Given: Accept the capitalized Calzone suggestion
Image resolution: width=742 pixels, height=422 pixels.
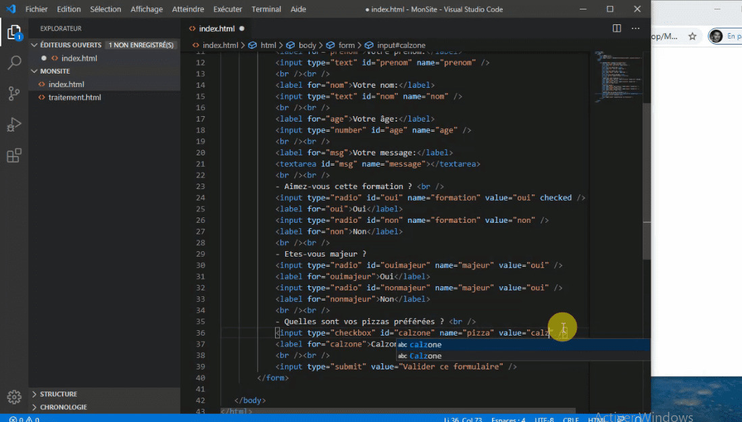Looking at the screenshot, I should click(523, 356).
